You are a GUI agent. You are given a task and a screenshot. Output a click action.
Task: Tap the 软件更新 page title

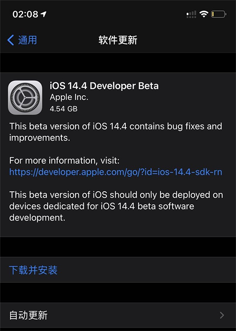point(118,40)
